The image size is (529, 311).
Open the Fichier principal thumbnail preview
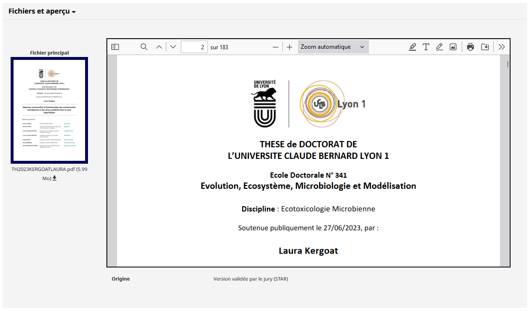[49, 110]
